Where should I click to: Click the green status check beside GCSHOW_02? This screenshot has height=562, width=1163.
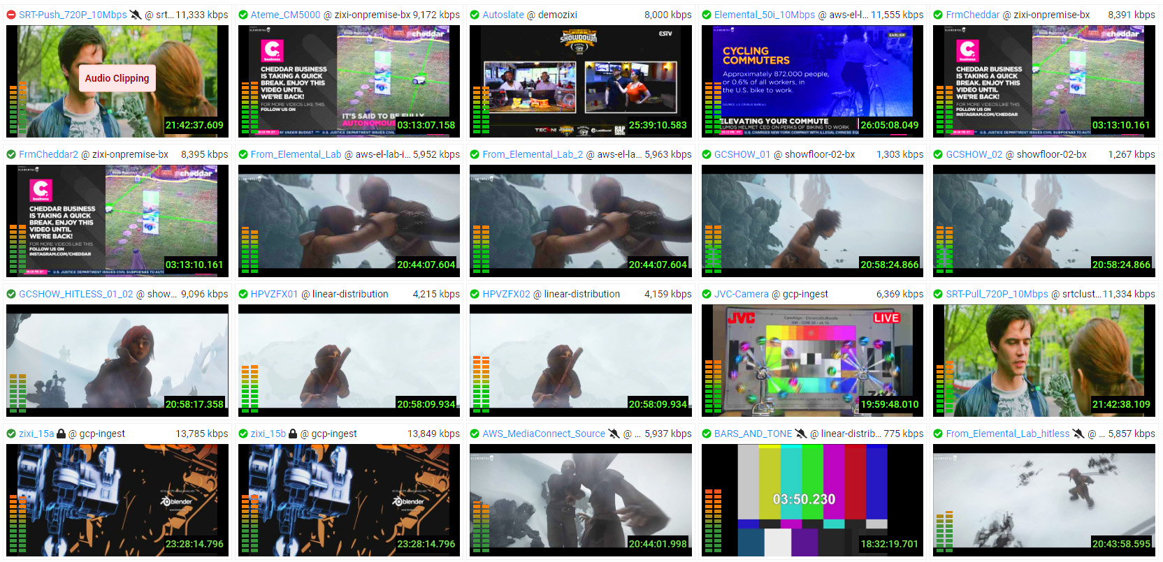pyautogui.click(x=939, y=154)
